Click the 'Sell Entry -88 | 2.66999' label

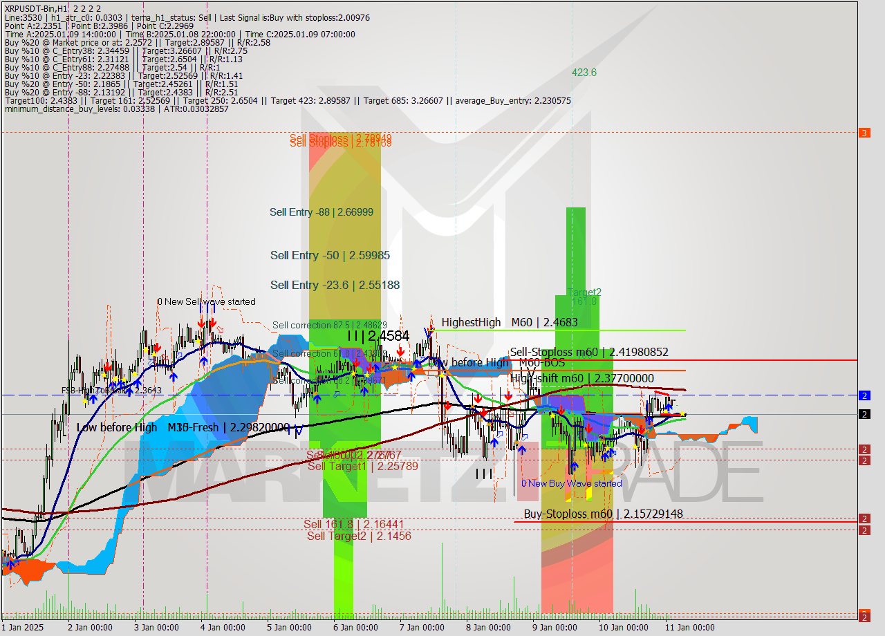point(322,212)
